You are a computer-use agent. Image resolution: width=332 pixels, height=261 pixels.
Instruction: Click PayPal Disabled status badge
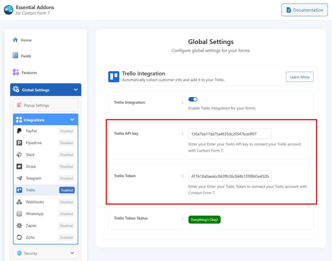point(66,131)
